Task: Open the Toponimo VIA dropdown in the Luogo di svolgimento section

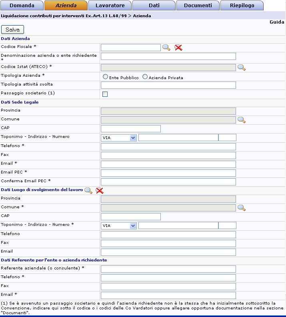Action: [119, 225]
